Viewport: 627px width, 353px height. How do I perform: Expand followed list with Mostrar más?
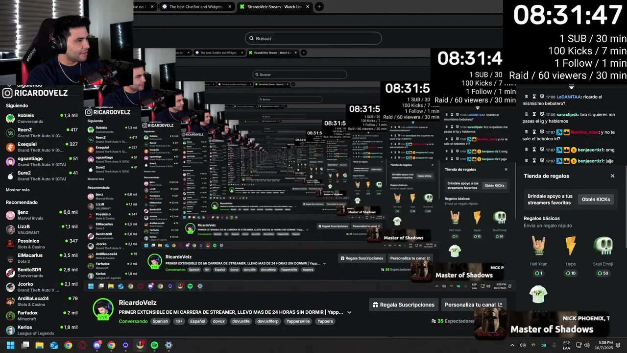point(18,190)
